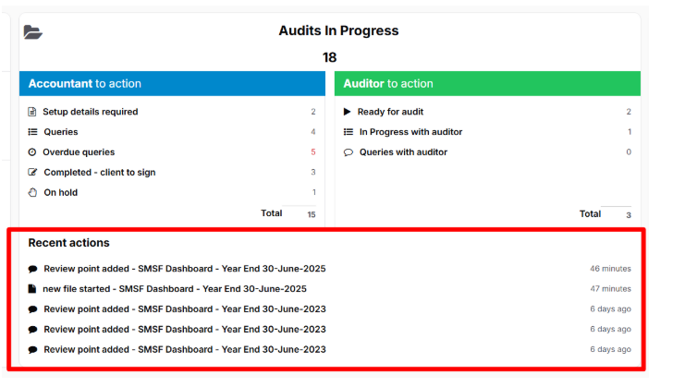
Task: Click the open folder icon beside Audits In Progress
Action: tap(33, 32)
